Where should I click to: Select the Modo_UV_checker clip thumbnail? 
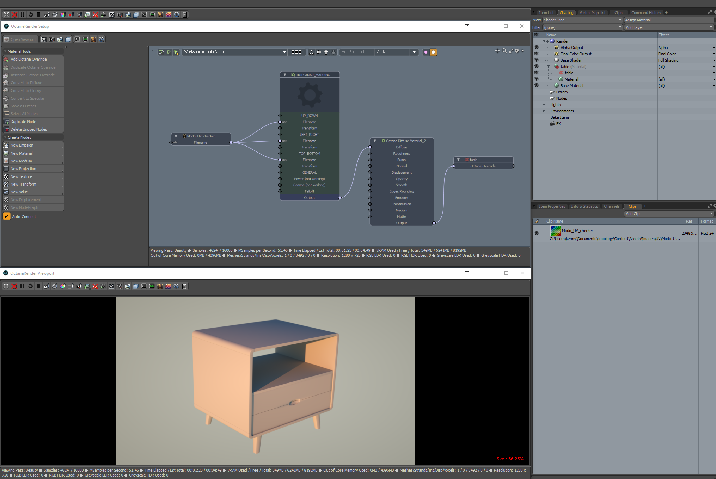(x=555, y=231)
